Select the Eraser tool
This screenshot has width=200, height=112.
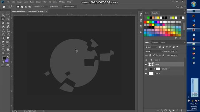coord(8,34)
